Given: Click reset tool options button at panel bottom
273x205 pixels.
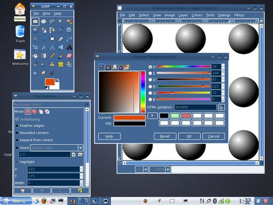Looking at the screenshot, I should tap(79, 191).
